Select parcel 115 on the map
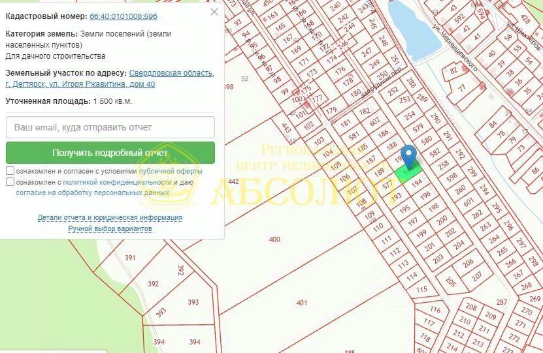The width and height of the screenshot is (543, 353). pos(421,289)
